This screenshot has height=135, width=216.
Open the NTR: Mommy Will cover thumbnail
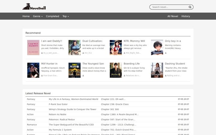click(116, 47)
